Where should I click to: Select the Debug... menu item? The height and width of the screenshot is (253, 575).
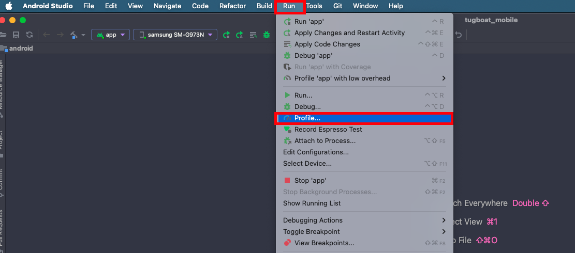(x=364, y=106)
